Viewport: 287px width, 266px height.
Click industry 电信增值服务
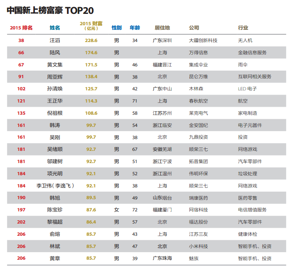pyautogui.click(x=252, y=210)
